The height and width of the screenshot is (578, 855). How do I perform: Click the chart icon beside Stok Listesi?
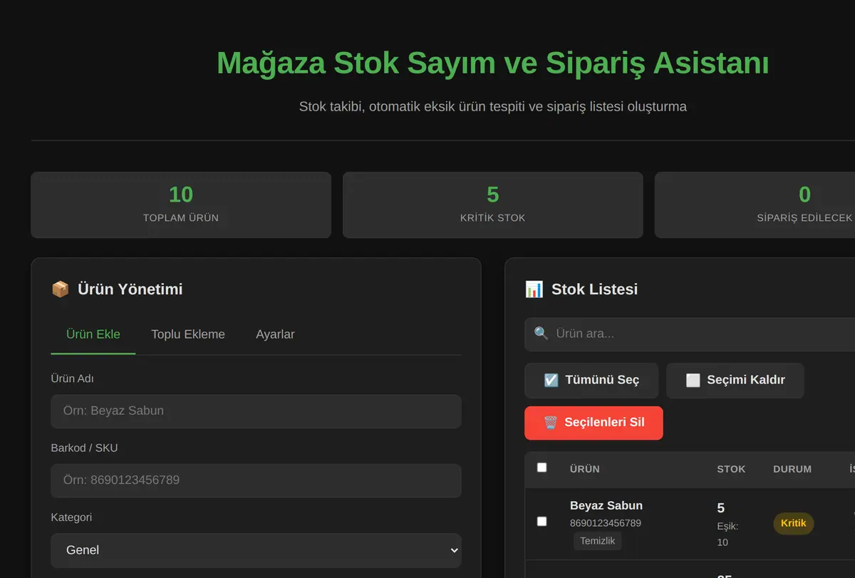(x=534, y=289)
